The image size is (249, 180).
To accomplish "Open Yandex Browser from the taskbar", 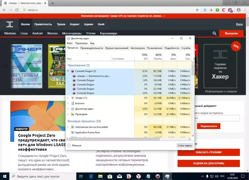I will [x=138, y=176].
